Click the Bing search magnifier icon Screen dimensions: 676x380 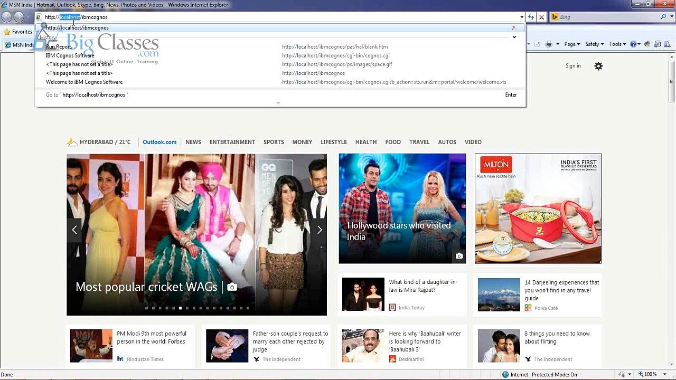coord(663,17)
